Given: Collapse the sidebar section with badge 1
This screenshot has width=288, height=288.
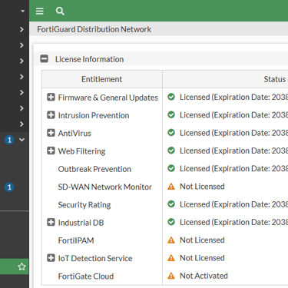Looking at the screenshot, I should (22, 140).
